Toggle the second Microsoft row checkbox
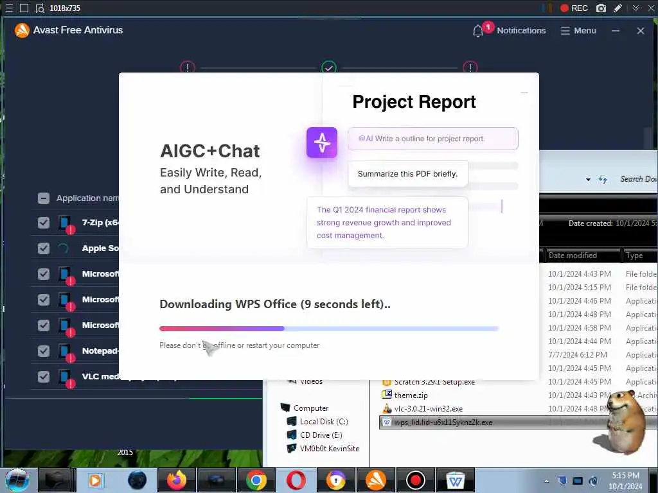 [x=44, y=299]
